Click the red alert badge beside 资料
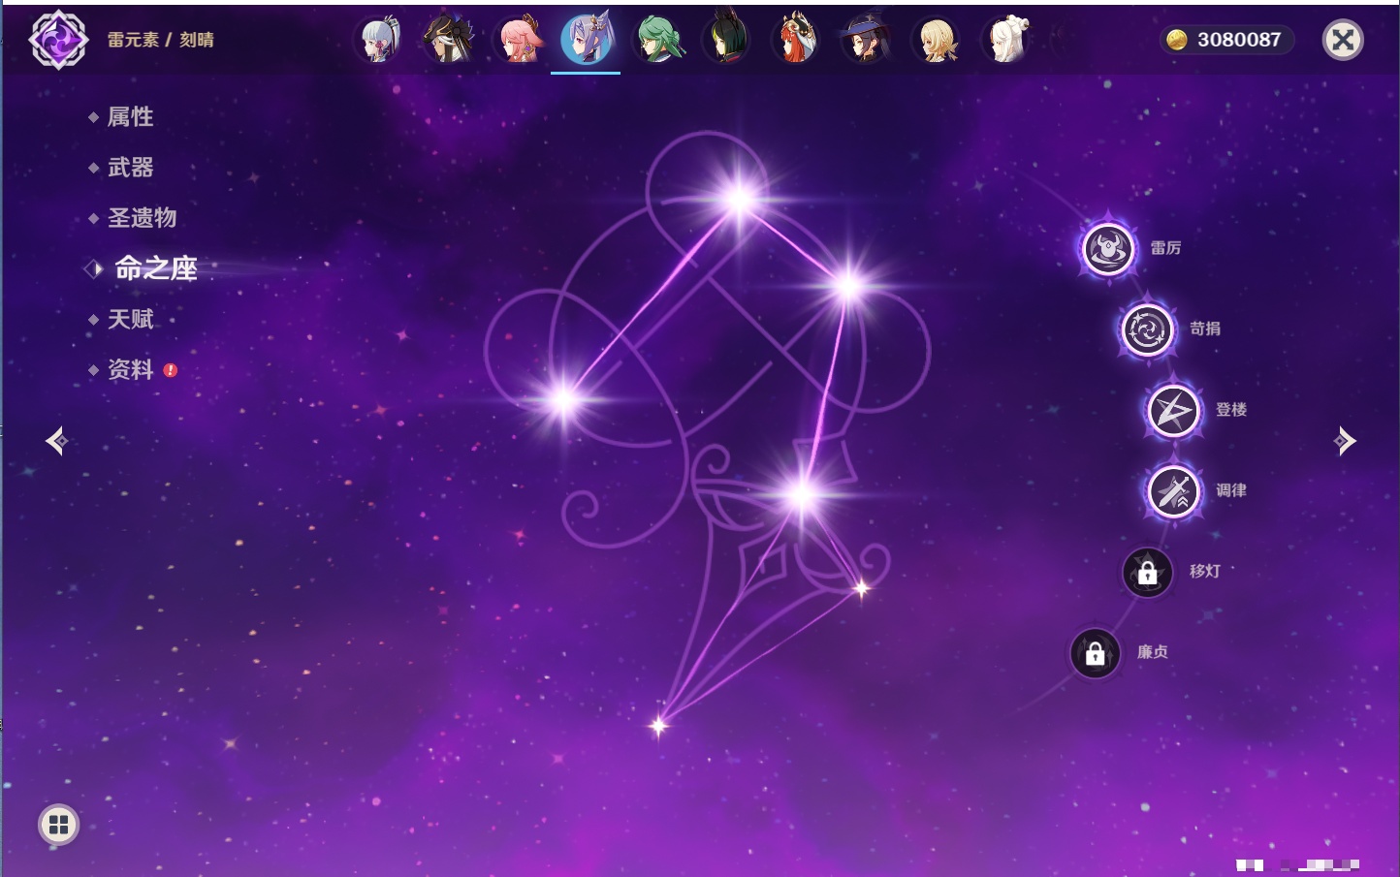This screenshot has width=1400, height=877. (171, 370)
